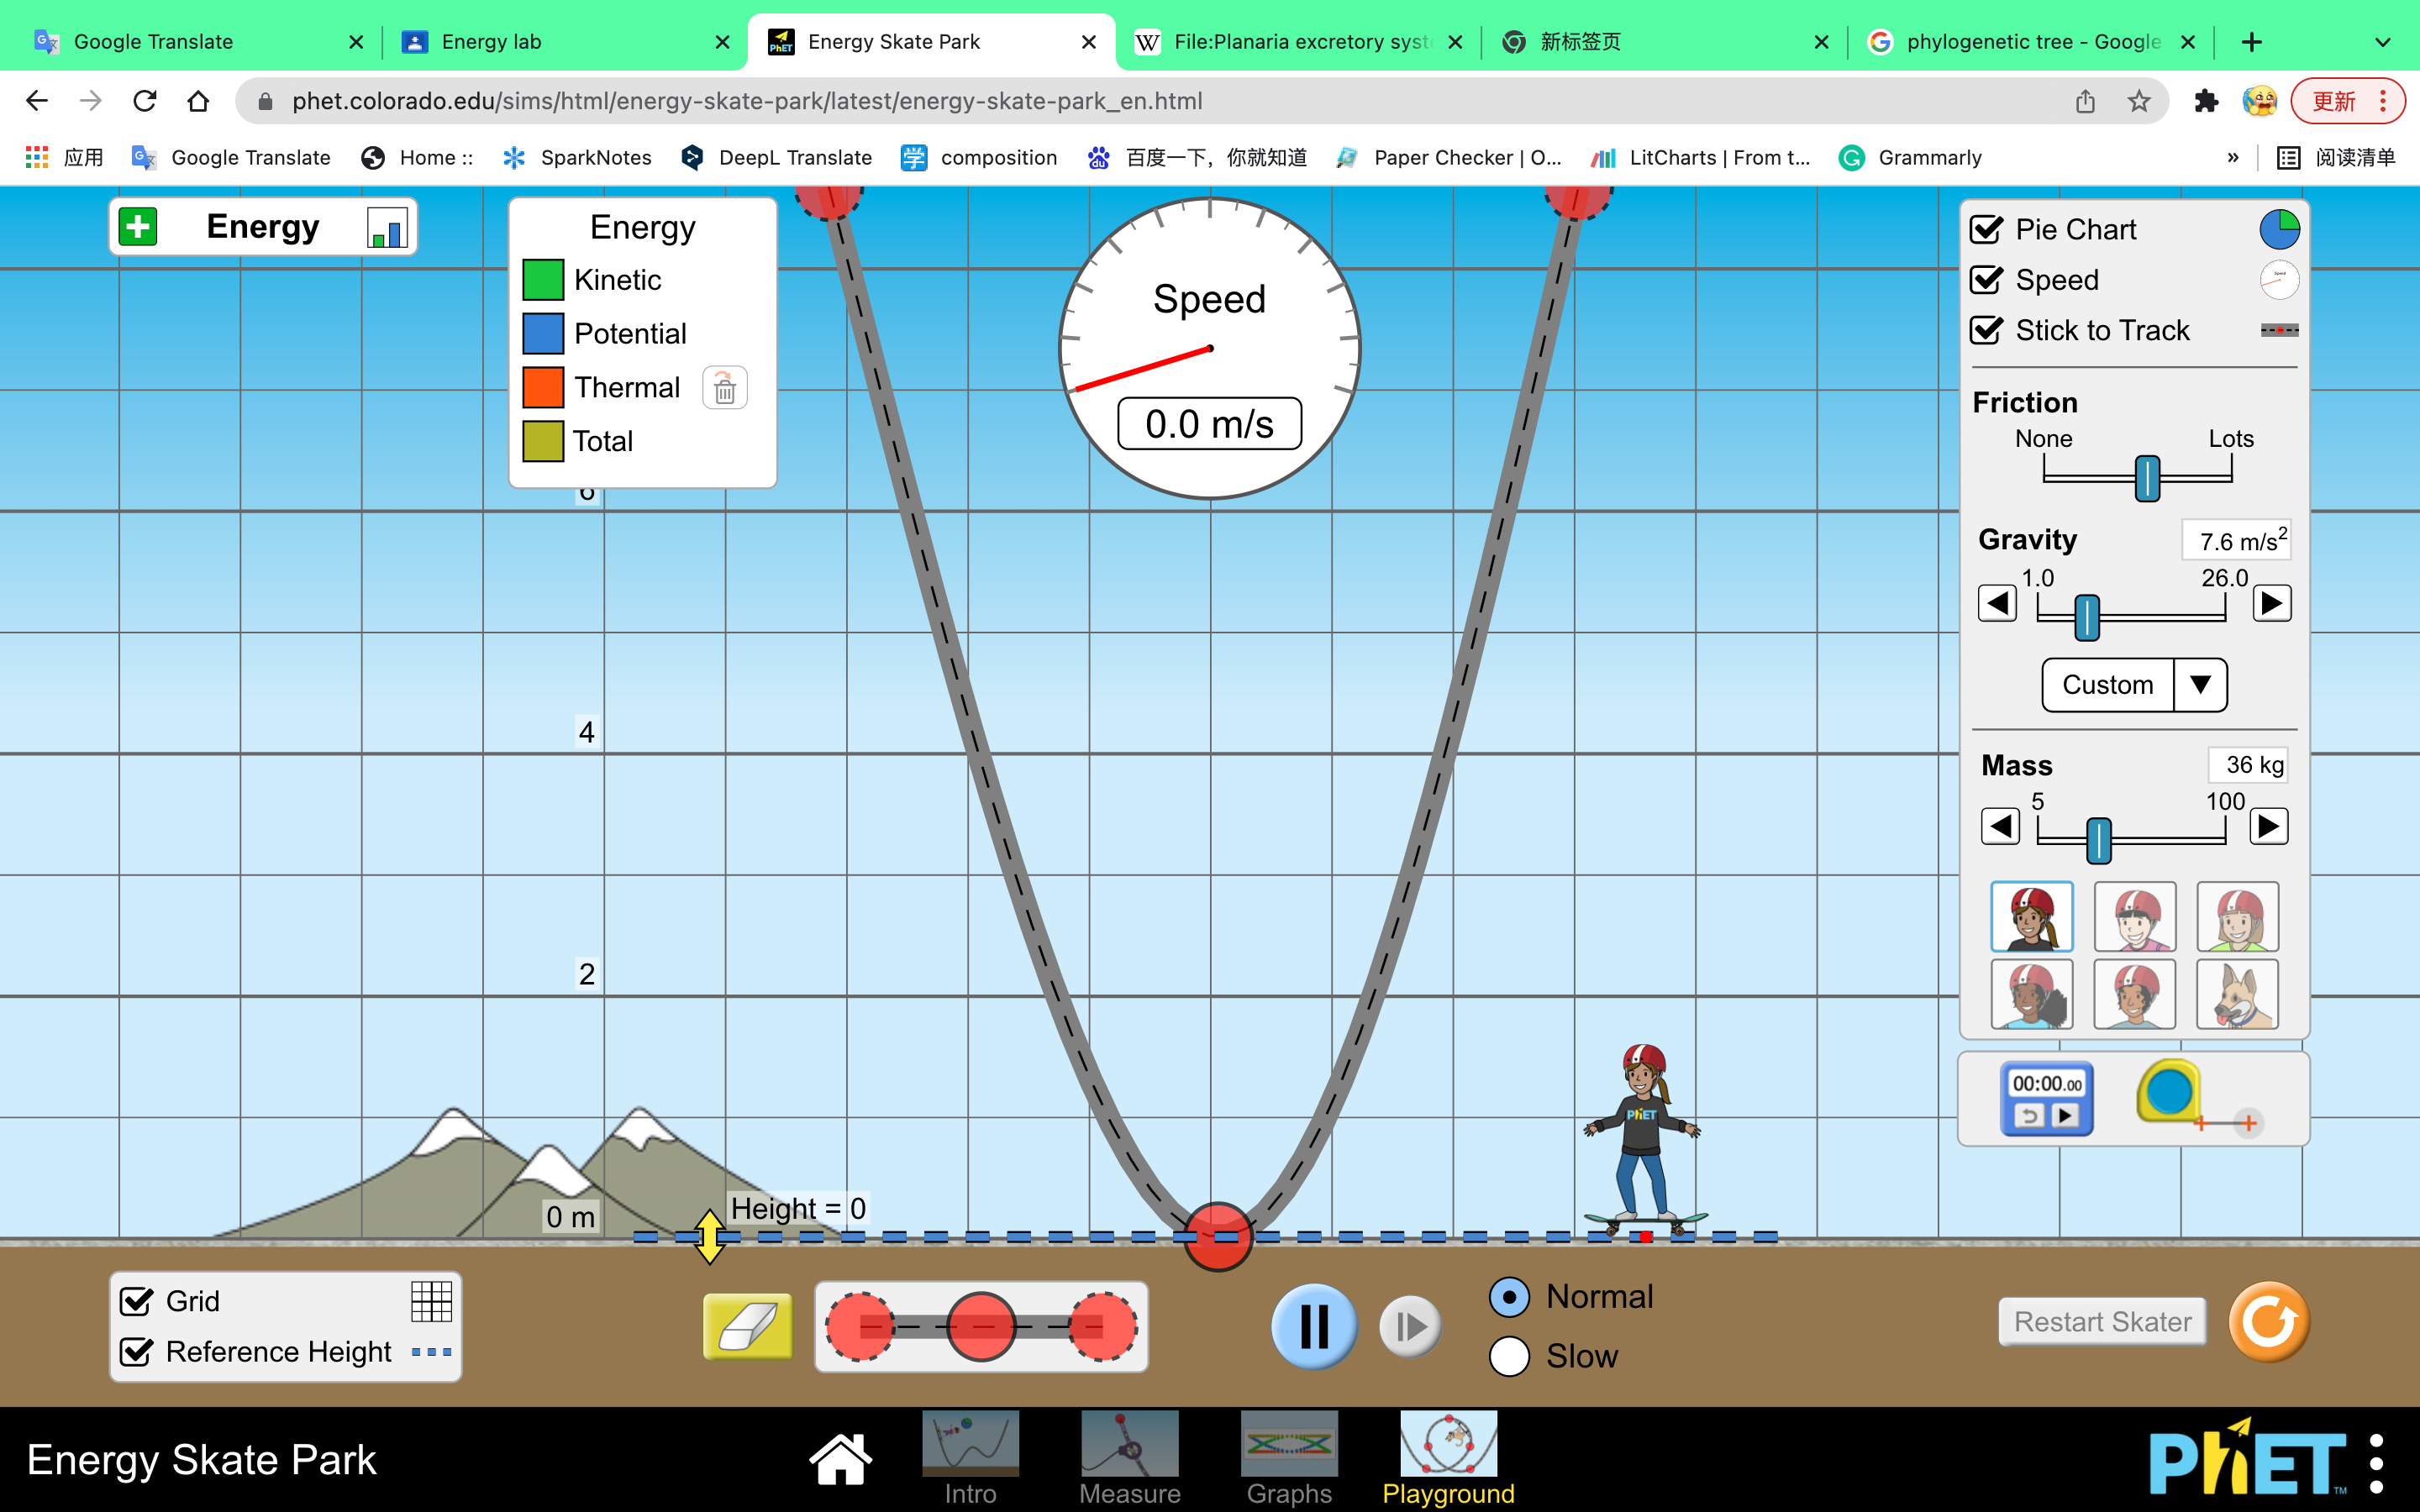Disable the Stick to Track checkbox
Viewport: 2420px width, 1512px height.
tap(1988, 330)
